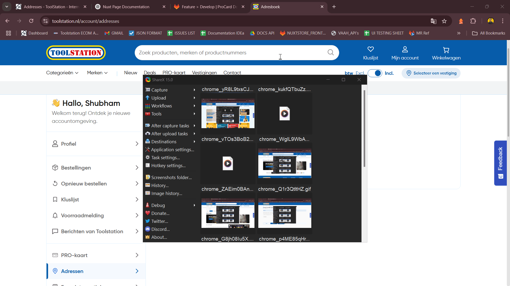This screenshot has height=286, width=510.
Task: Click Selecteer een vestiging button
Action: (x=431, y=73)
